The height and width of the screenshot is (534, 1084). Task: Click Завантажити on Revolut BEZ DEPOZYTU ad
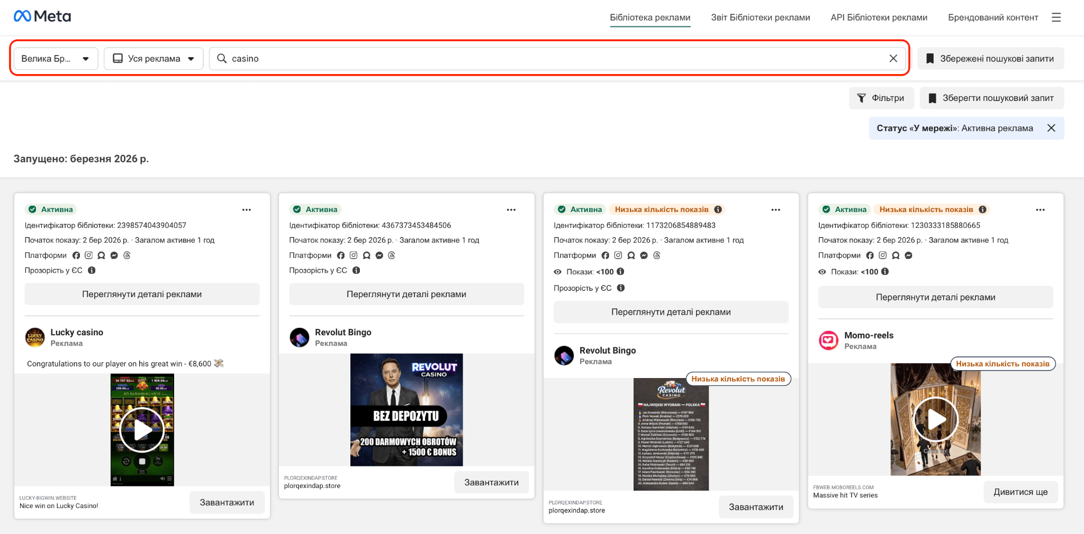(x=492, y=482)
